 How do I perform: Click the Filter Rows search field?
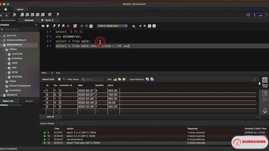(x=93, y=79)
